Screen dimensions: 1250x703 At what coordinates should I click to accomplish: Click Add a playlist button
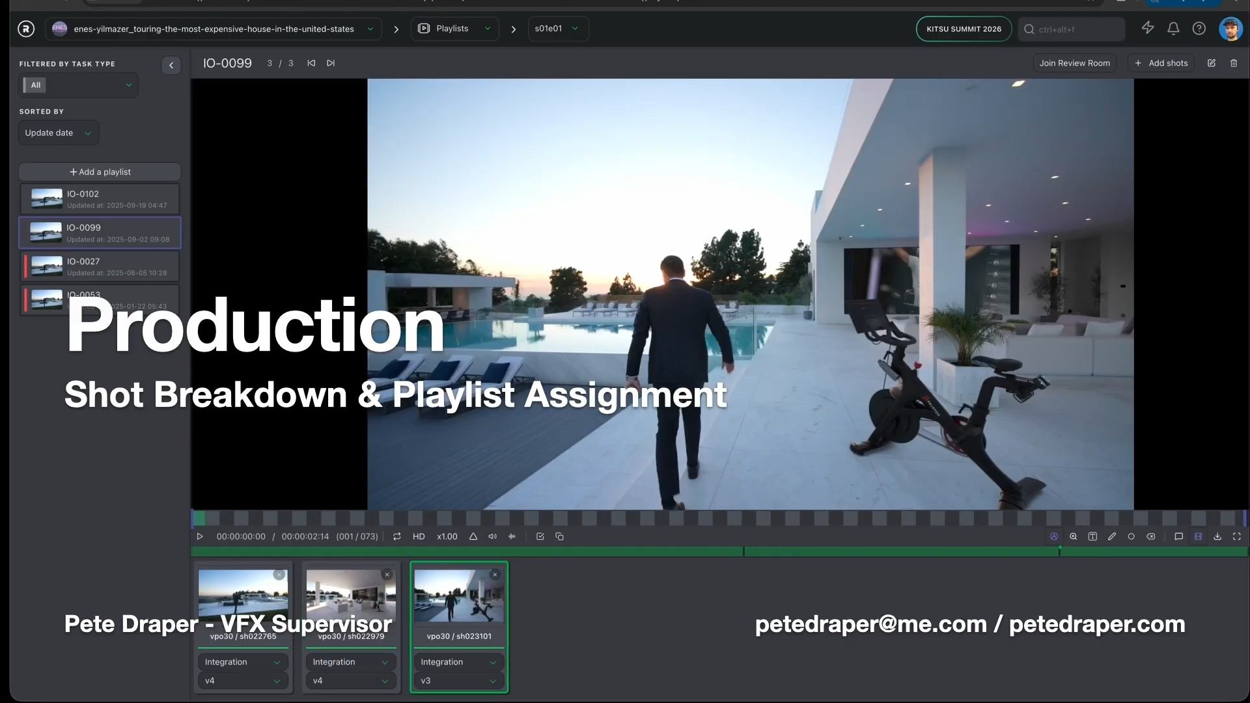pyautogui.click(x=100, y=172)
